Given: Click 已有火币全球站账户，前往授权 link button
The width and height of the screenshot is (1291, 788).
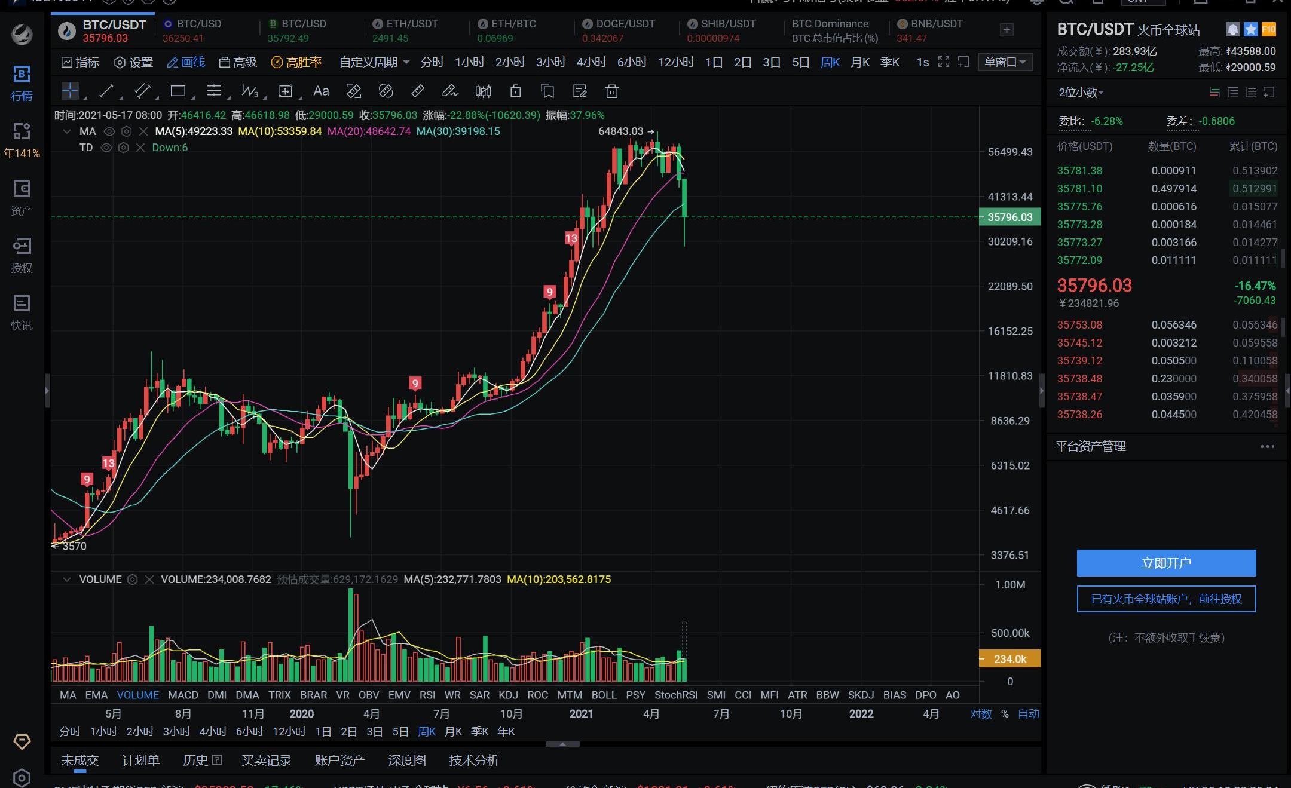Looking at the screenshot, I should tap(1166, 599).
